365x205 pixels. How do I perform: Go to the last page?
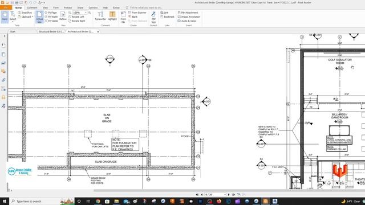click(x=233, y=195)
